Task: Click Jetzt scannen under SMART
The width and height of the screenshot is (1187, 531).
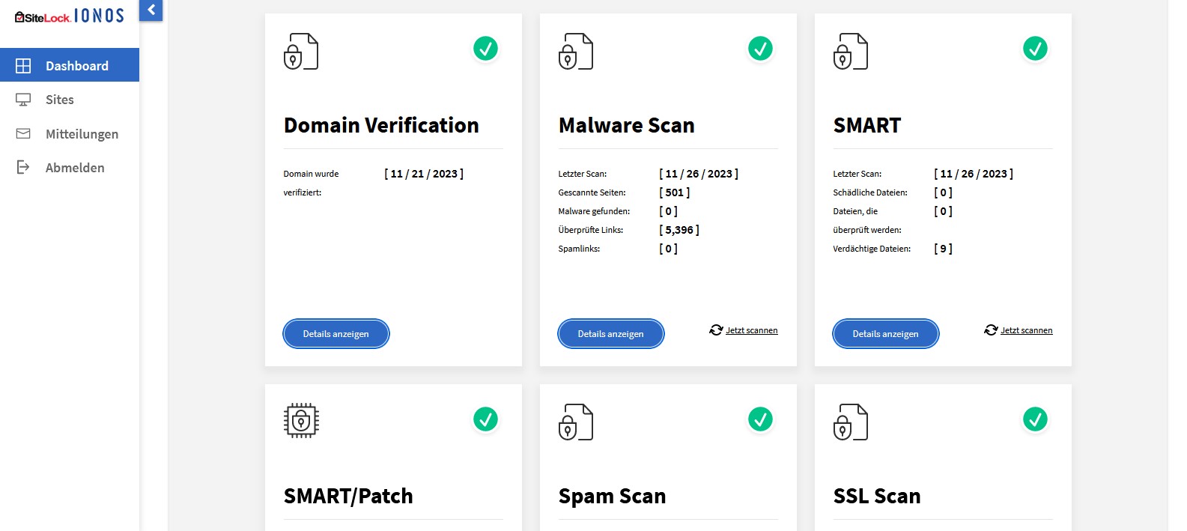Action: [x=1025, y=330]
